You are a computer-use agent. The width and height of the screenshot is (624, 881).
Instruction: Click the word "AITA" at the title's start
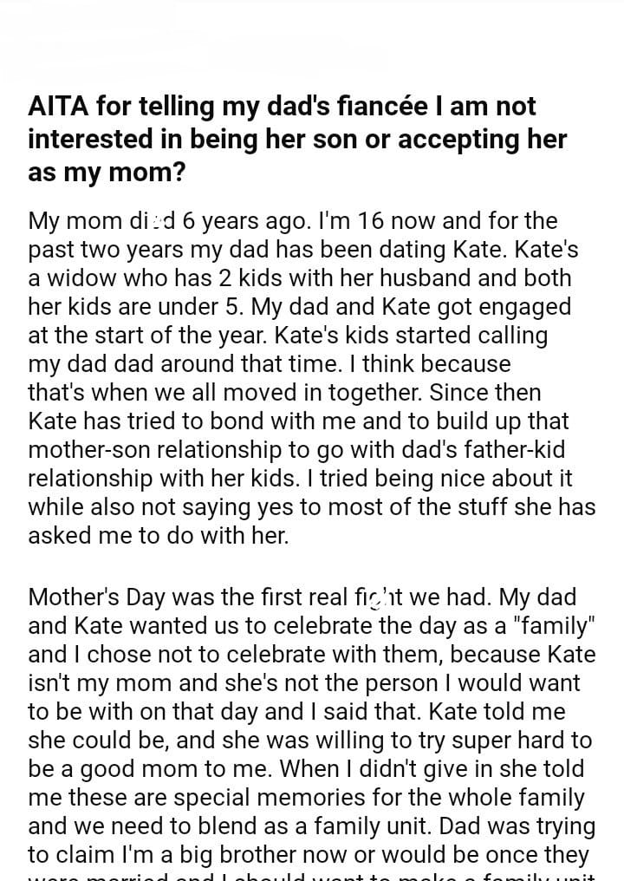[x=60, y=107]
